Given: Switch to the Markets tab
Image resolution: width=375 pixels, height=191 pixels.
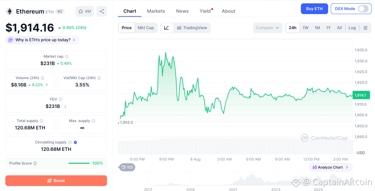Looking at the screenshot, I should pos(156,11).
